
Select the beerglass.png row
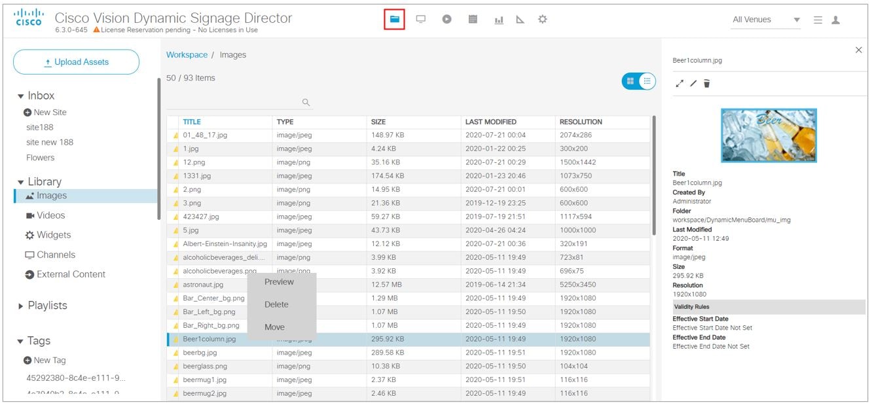click(409, 366)
